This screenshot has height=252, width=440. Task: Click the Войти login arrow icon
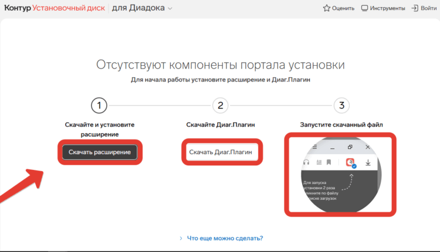[415, 8]
